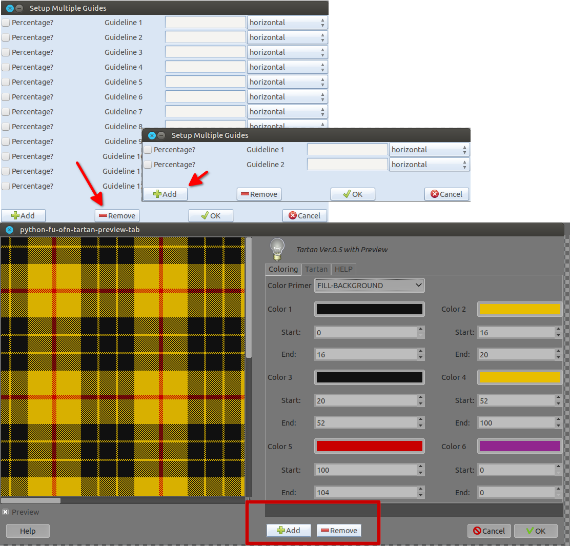
Task: Add a guideline in back Setup Multiple Guides window
Action: (x=23, y=215)
